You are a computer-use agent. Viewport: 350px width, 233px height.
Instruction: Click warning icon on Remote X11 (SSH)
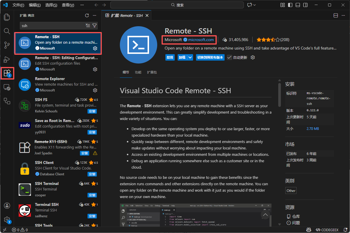95,153
